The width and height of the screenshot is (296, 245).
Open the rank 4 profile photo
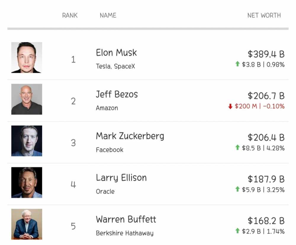pos(27,182)
